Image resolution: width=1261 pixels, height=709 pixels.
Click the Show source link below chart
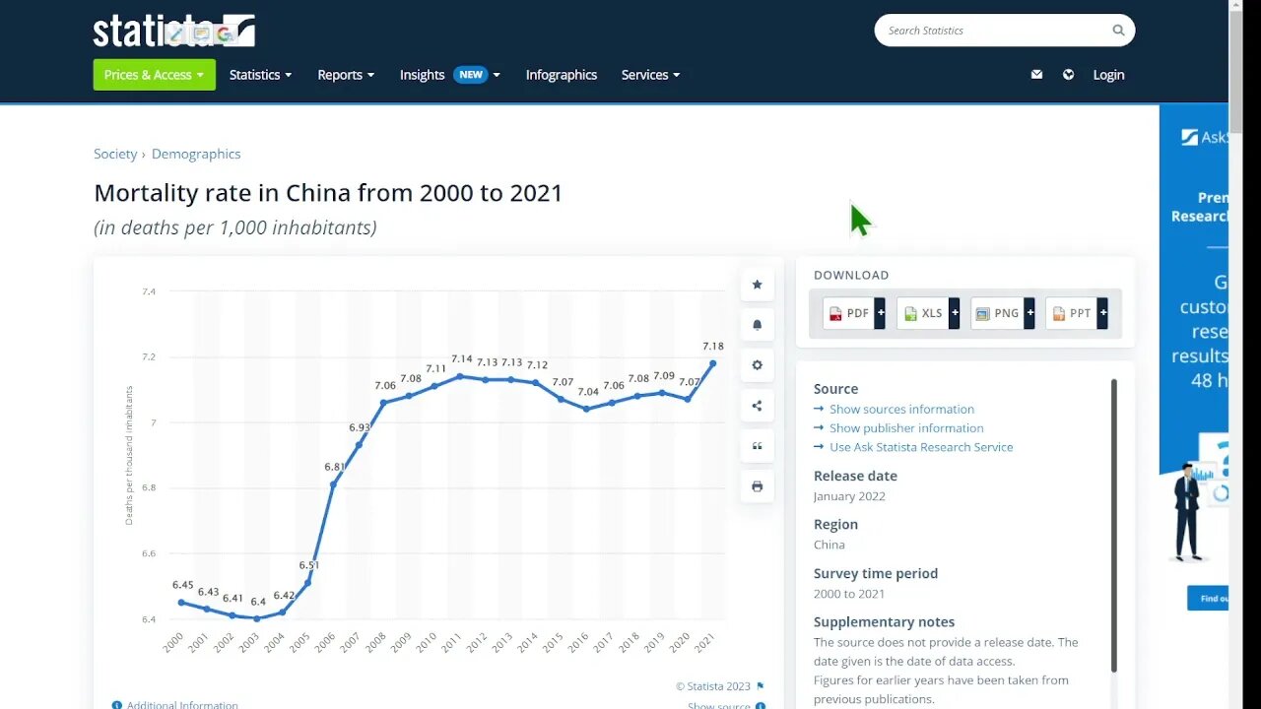click(x=719, y=706)
